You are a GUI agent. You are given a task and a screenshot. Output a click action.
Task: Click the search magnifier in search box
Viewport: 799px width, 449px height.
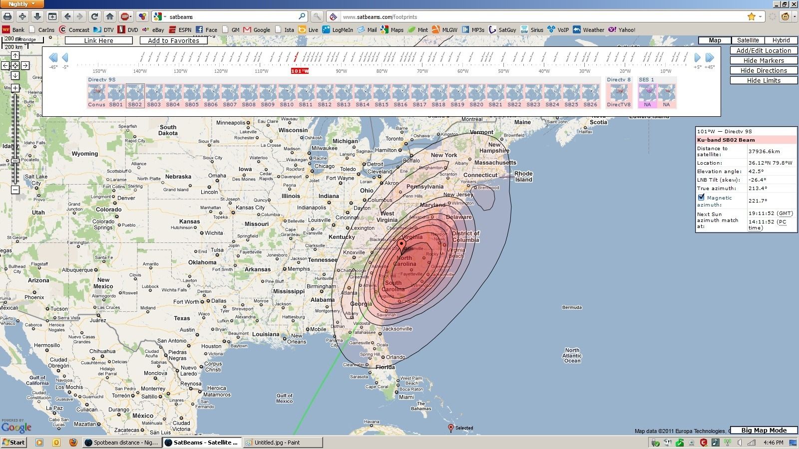click(x=302, y=16)
